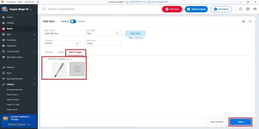Image resolution: width=259 pixels, height=129 pixels.
Task: Click the Sync icon
Action: 3,73
